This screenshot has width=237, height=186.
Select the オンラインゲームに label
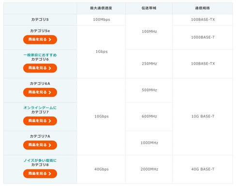pos(40,108)
